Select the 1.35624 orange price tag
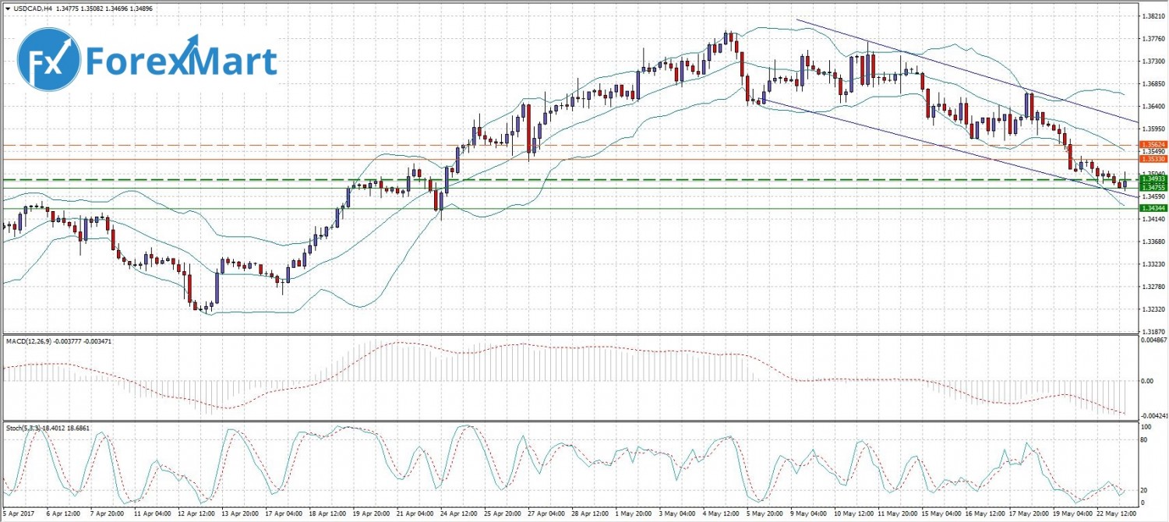 (1152, 145)
